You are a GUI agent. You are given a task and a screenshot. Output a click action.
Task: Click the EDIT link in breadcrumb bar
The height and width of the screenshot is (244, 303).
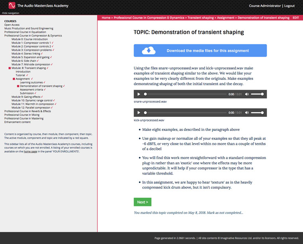295,18
